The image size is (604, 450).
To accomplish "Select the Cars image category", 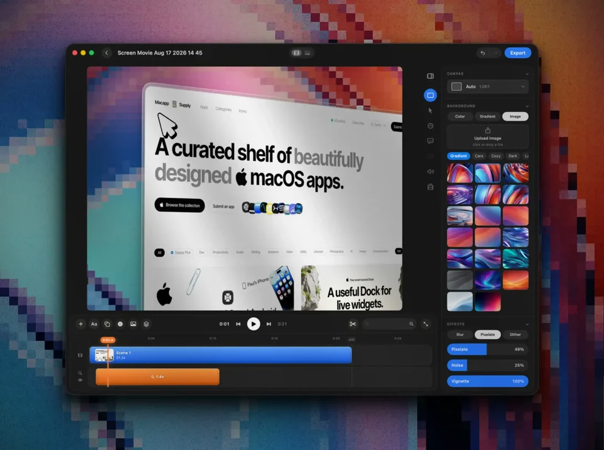I will pyautogui.click(x=479, y=156).
